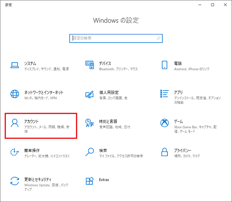The image size is (232, 202).
Task: Open the システム settings title
Action: pyautogui.click(x=30, y=64)
